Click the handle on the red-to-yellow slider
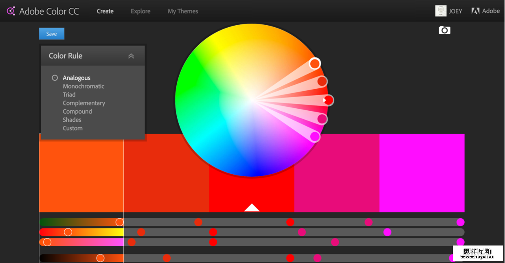 click(68, 232)
